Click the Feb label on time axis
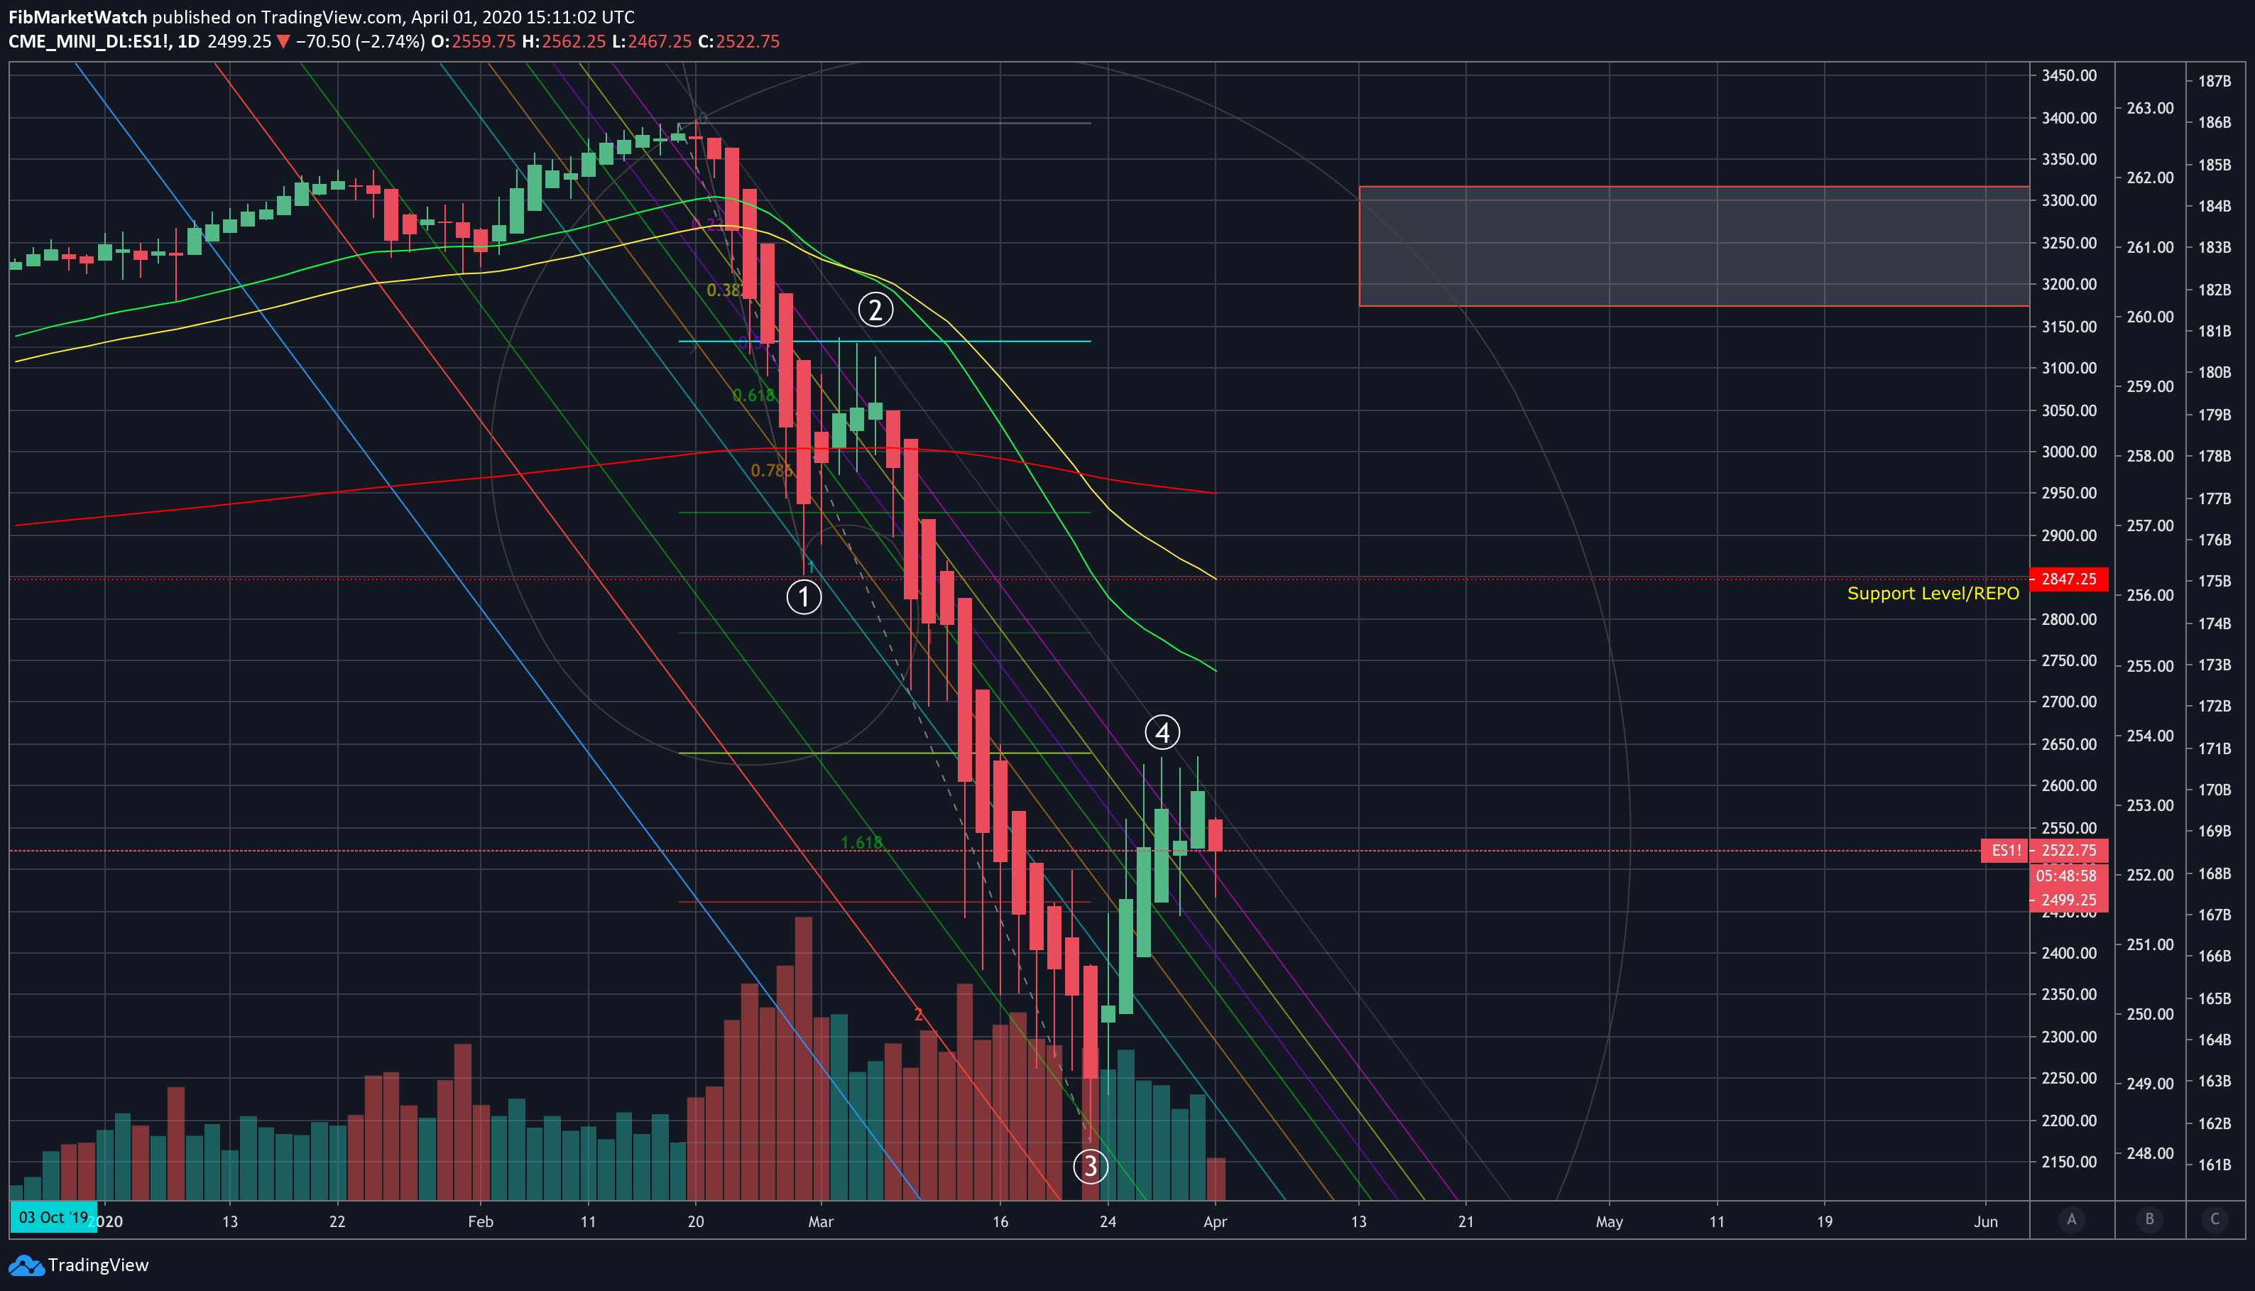The height and width of the screenshot is (1291, 2255). pyautogui.click(x=481, y=1222)
